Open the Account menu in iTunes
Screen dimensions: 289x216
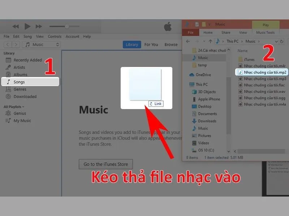[72, 36]
